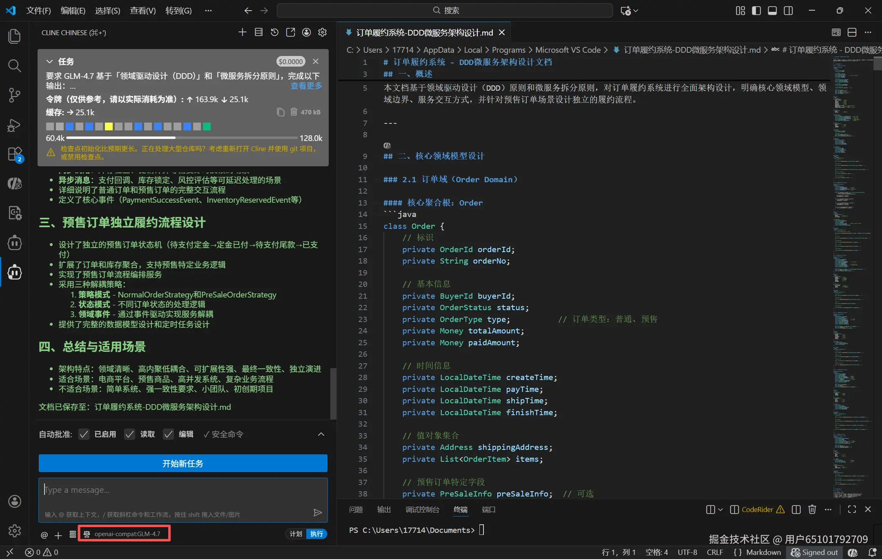Click the 开始新任务 button
This screenshot has width=882, height=559.
tap(183, 463)
